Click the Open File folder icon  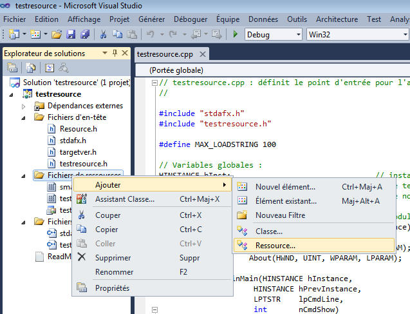coord(57,34)
